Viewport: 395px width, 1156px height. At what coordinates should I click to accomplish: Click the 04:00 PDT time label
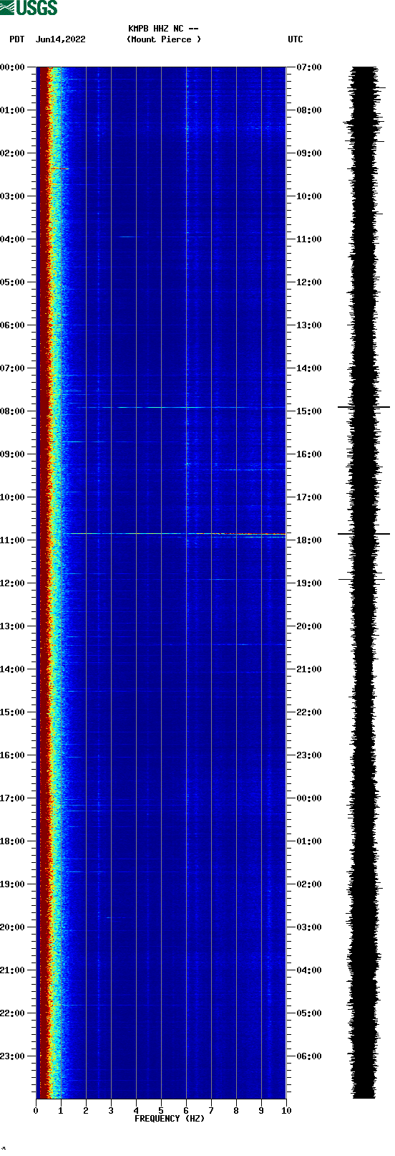point(13,239)
